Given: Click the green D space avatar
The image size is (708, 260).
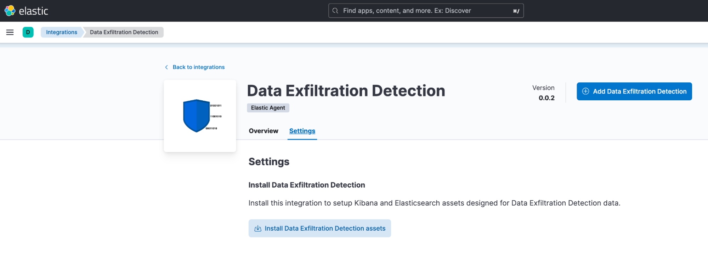Looking at the screenshot, I should point(28,32).
